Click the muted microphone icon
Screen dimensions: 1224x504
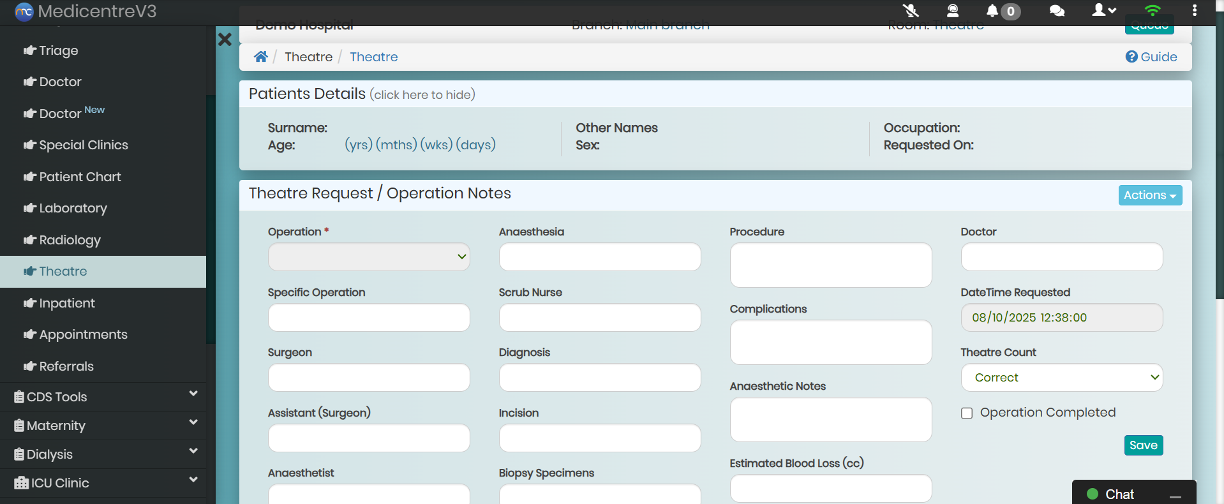pyautogui.click(x=911, y=11)
